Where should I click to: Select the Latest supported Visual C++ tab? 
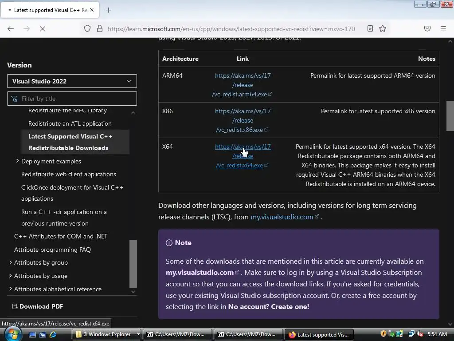pos(50,10)
